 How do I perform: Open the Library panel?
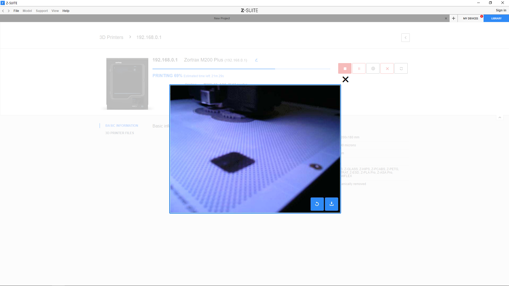[x=496, y=18]
